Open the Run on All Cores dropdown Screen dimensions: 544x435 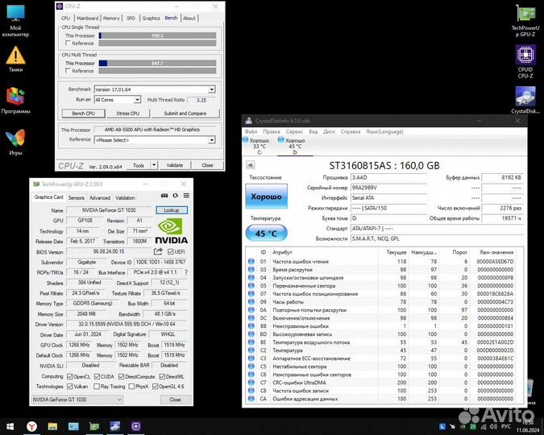point(138,99)
